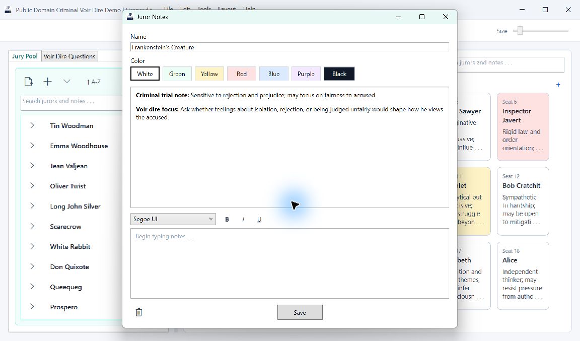
Task: Select Scarecrow in the juror list
Action: (65, 226)
